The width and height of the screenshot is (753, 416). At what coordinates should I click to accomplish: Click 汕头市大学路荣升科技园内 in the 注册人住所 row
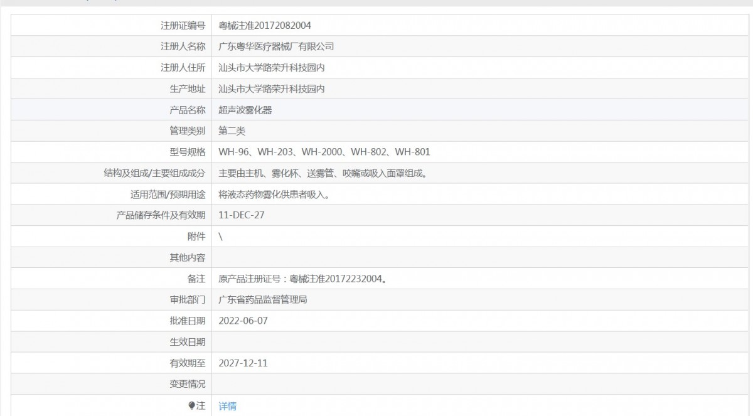[271, 68]
